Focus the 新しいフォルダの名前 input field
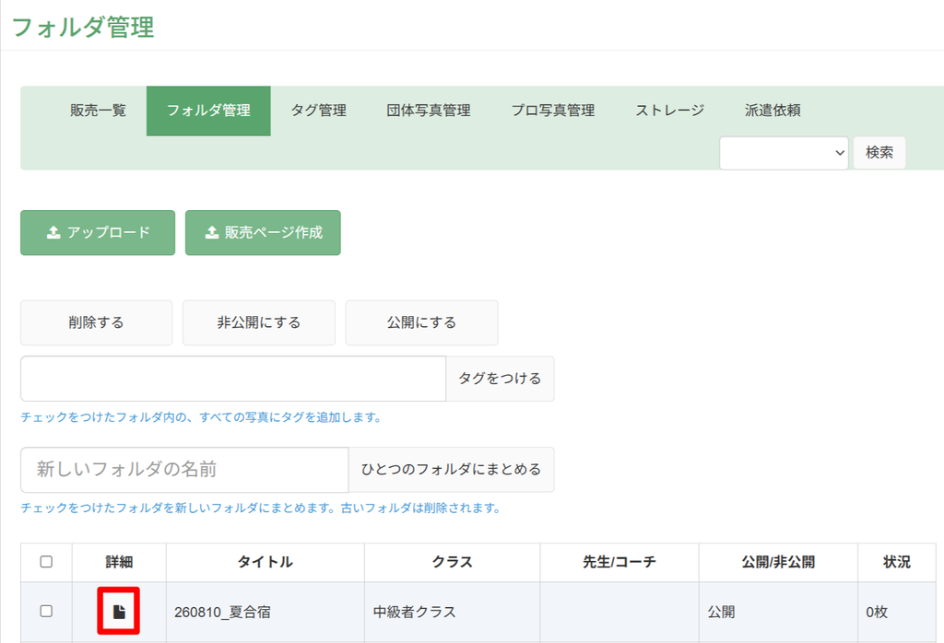The image size is (944, 643). 184,470
